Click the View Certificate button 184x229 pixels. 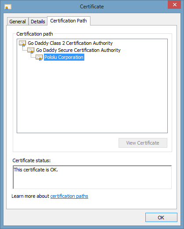(143, 143)
